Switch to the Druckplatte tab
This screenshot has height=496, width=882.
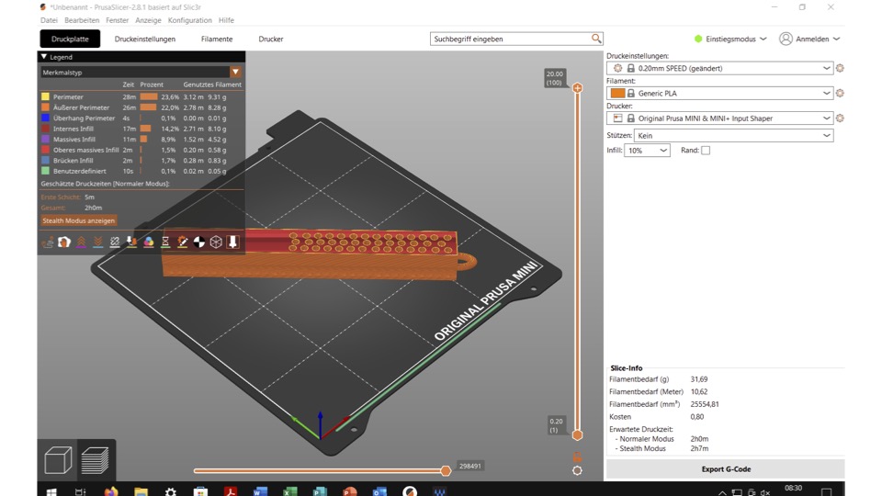point(70,39)
